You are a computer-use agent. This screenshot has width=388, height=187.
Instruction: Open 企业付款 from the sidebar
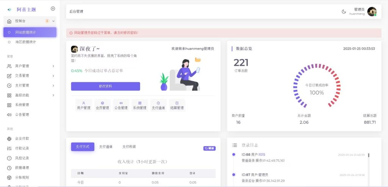(22, 139)
